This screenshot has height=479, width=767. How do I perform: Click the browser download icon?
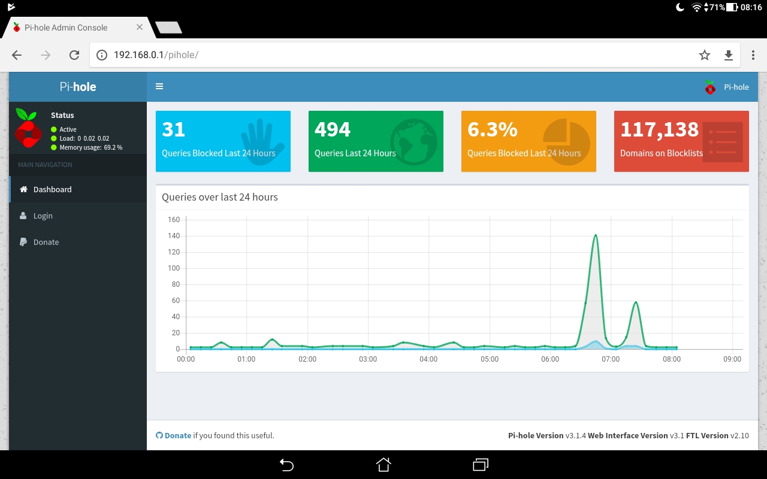[x=729, y=55]
